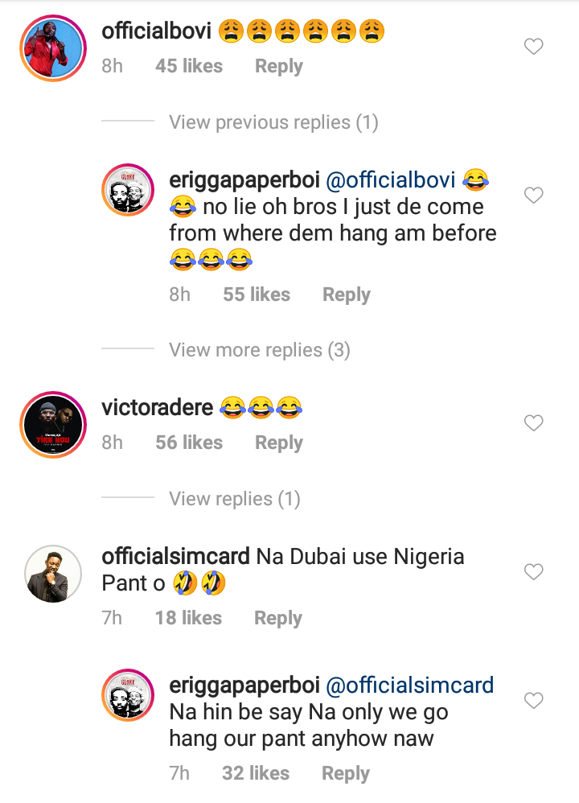
Task: Expand View replies (1) under victoradere
Action: [234, 499]
